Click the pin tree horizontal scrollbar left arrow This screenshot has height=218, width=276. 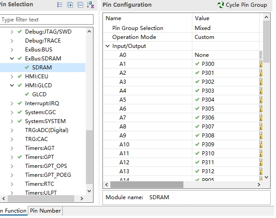(x=4, y=198)
